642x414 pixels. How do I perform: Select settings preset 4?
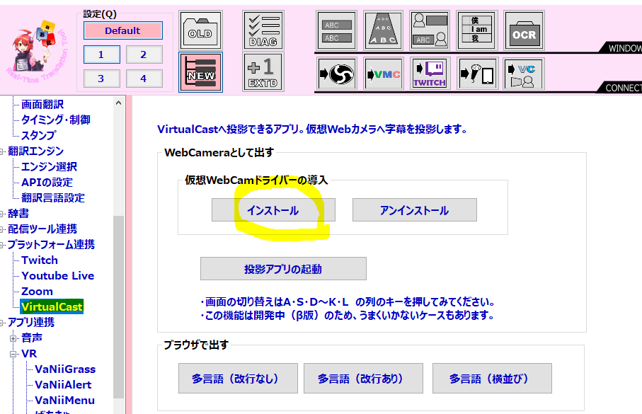coord(144,79)
